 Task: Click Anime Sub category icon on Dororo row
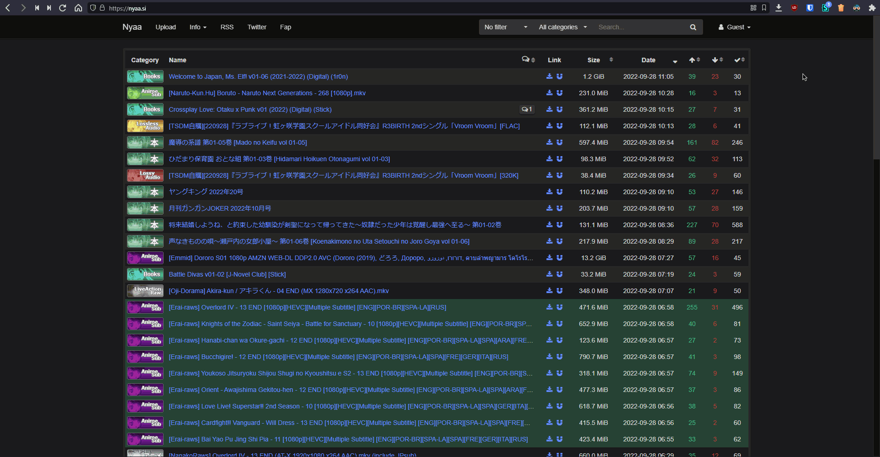(145, 258)
